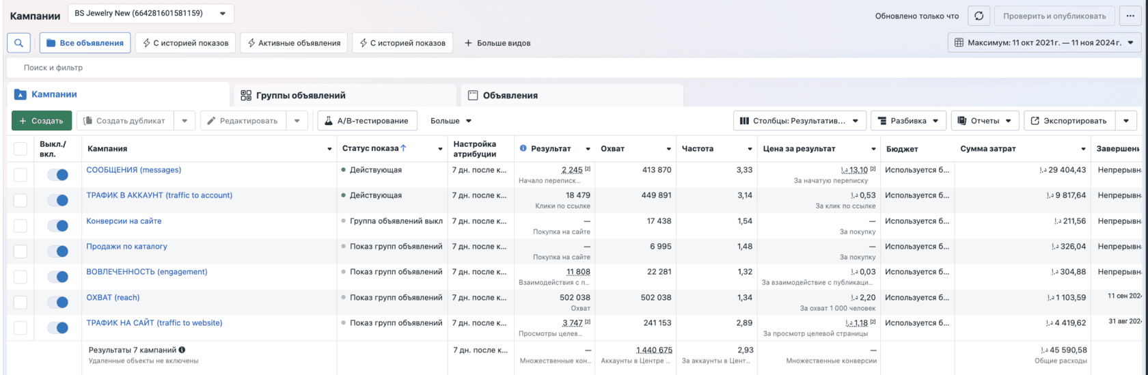Select second С историей показов view
The height and width of the screenshot is (375, 1148).
(x=402, y=43)
